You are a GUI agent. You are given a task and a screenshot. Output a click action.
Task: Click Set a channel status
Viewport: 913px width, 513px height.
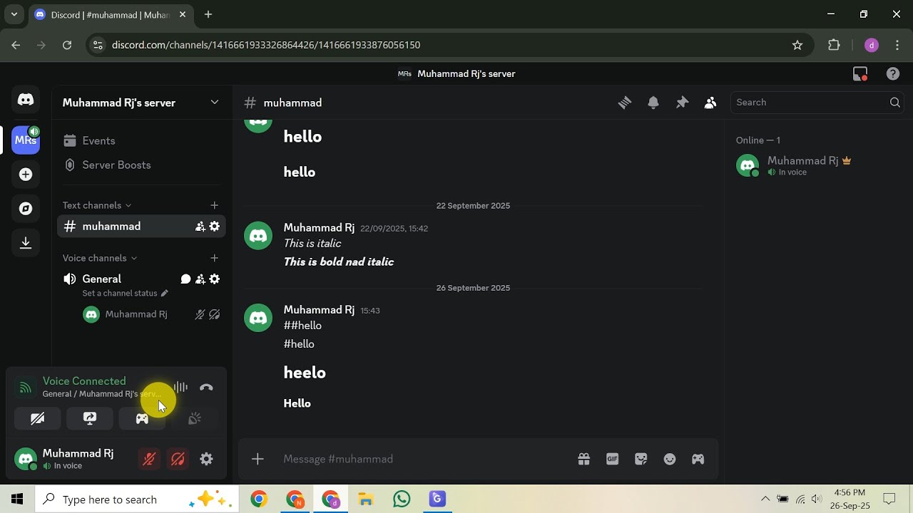pyautogui.click(x=125, y=294)
